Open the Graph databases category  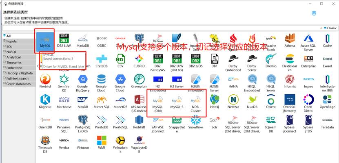click(x=19, y=84)
